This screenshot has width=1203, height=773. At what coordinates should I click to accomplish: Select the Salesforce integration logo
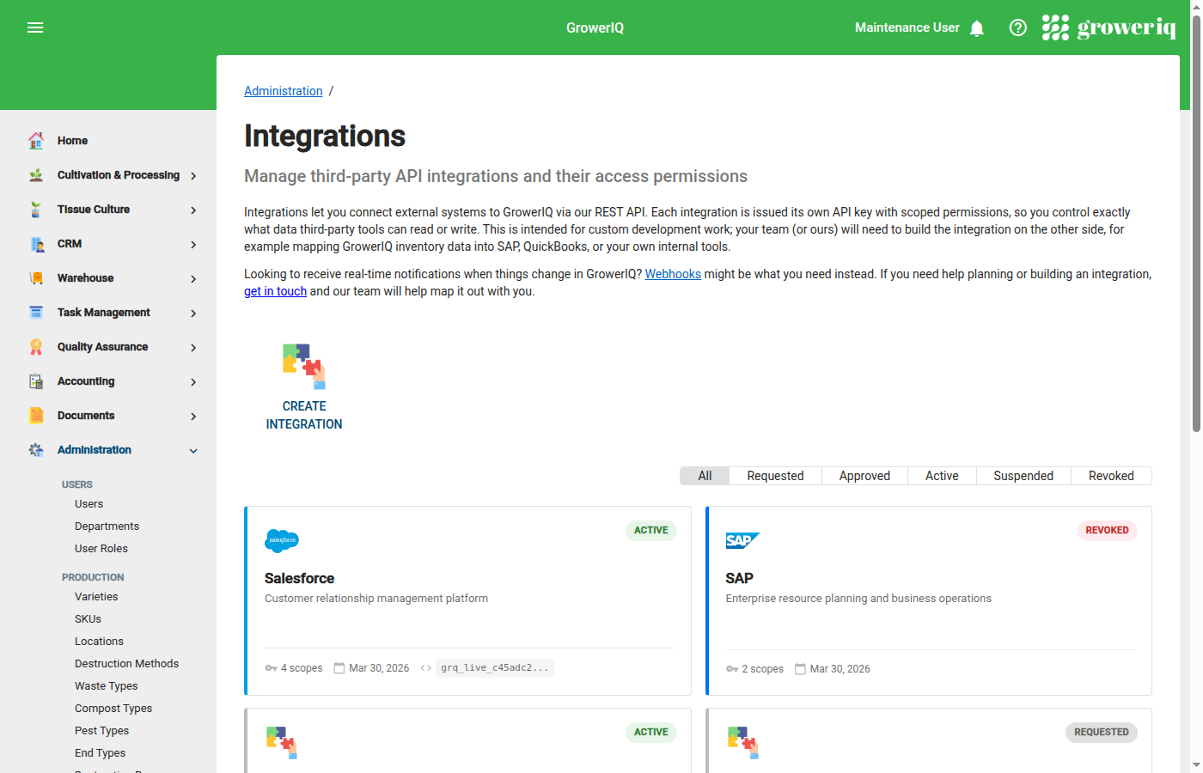tap(282, 540)
